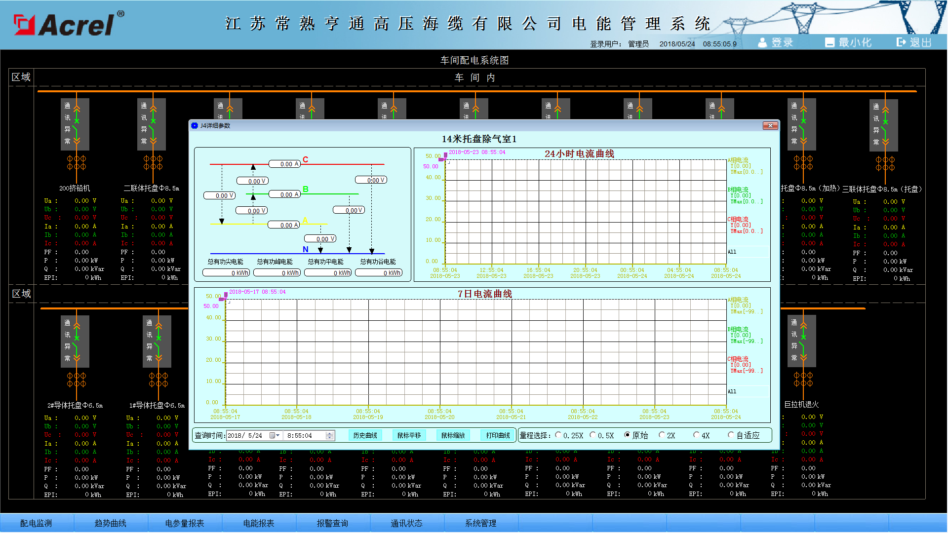Click All legend entry in 24小时 chart
This screenshot has width=948, height=533.
732,252
